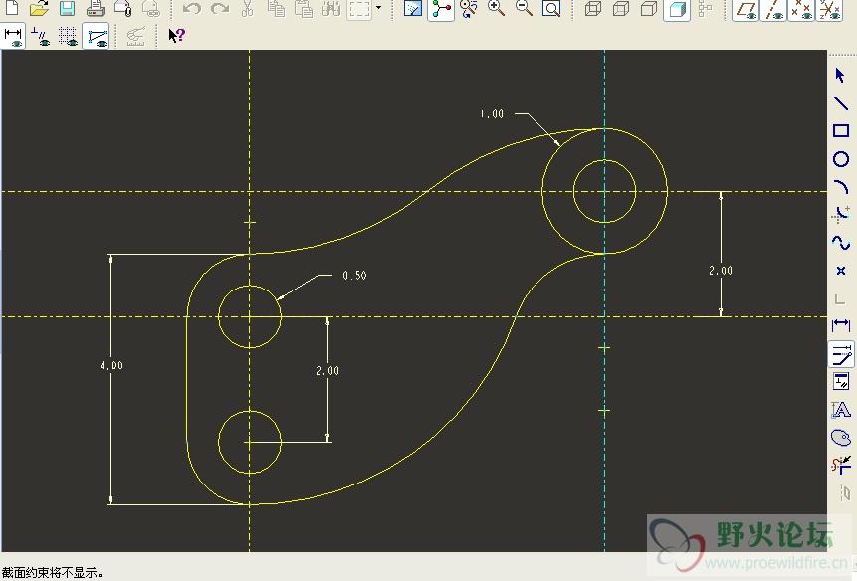Select 2.00 dimension between lower circles
The width and height of the screenshot is (857, 581).
[x=327, y=371]
